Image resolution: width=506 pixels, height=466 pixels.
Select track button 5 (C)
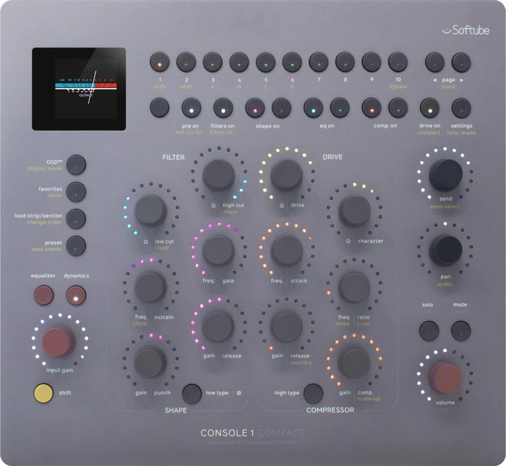(x=265, y=62)
